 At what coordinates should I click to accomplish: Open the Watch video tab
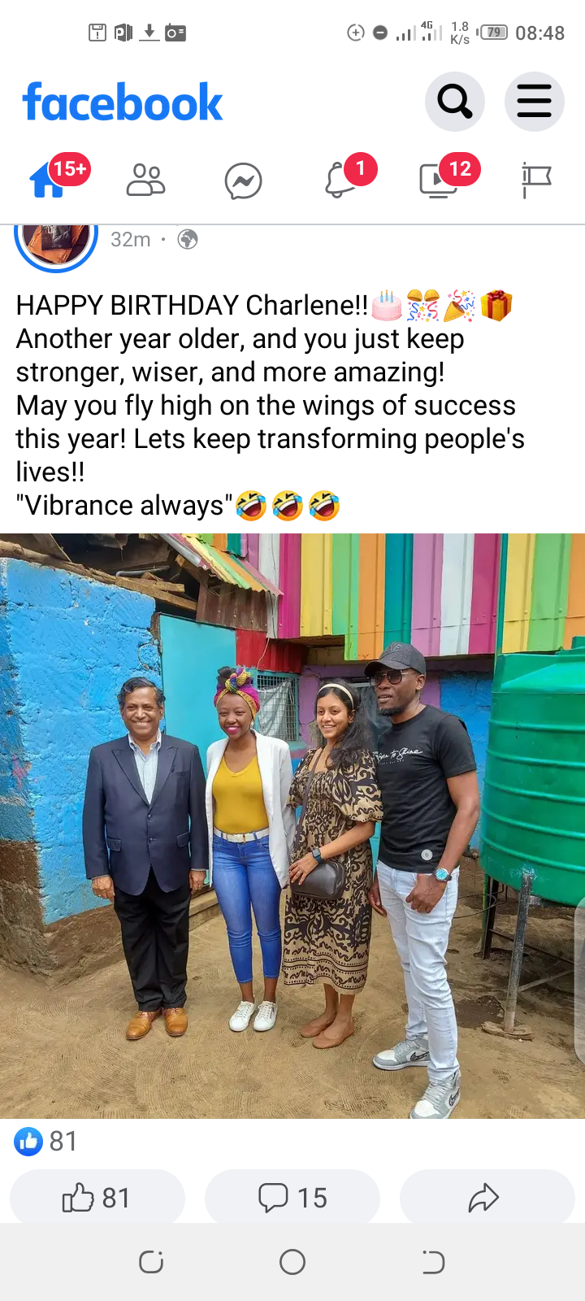438,181
